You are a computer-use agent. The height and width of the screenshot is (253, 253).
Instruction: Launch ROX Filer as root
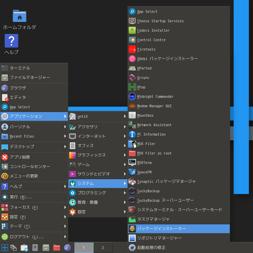[179, 153]
